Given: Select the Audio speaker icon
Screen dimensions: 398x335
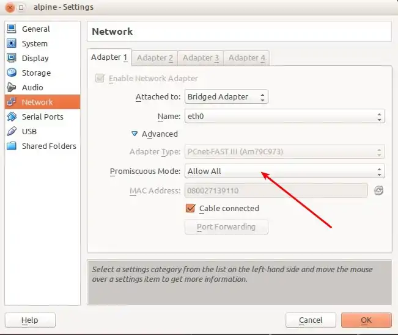Looking at the screenshot, I should click(12, 87).
